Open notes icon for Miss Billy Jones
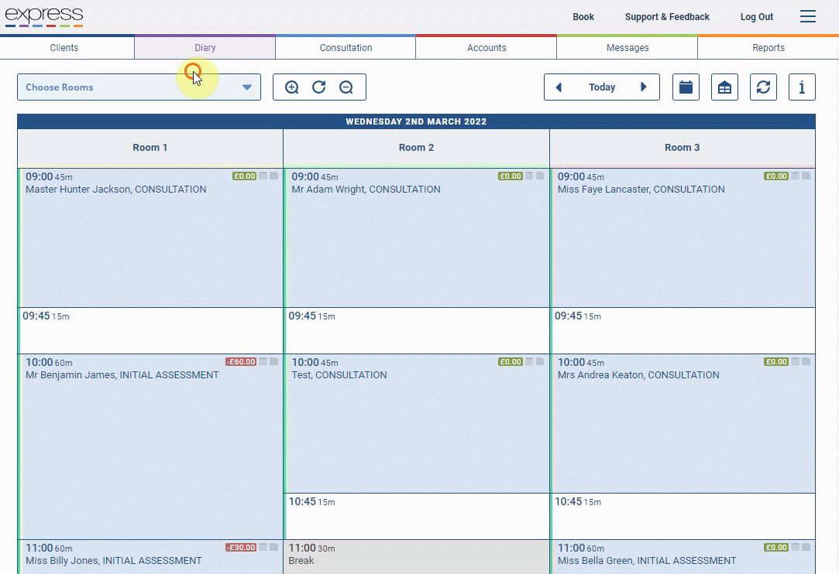This screenshot has height=574, width=839. [x=263, y=547]
